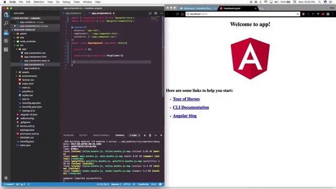Open the Selection menu
The image size is (336, 189).
pyautogui.click(x=39, y=2)
